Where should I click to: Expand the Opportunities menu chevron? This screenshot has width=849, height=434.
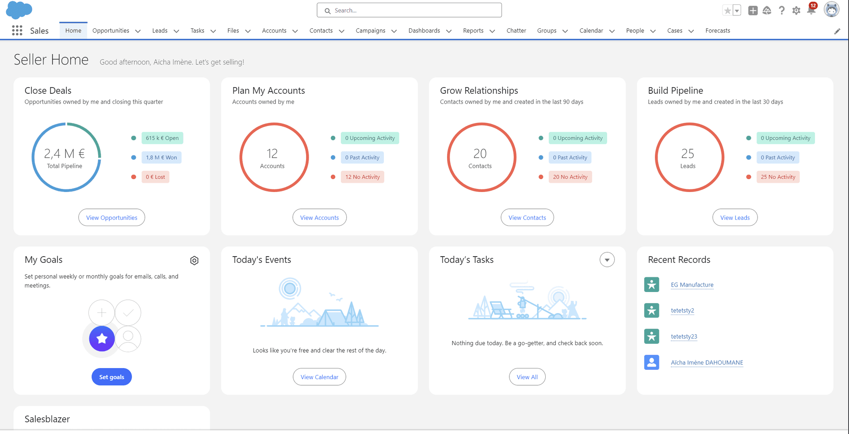click(x=138, y=31)
